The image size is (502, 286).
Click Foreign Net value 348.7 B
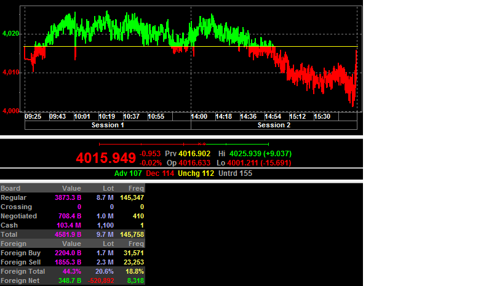pos(70,280)
